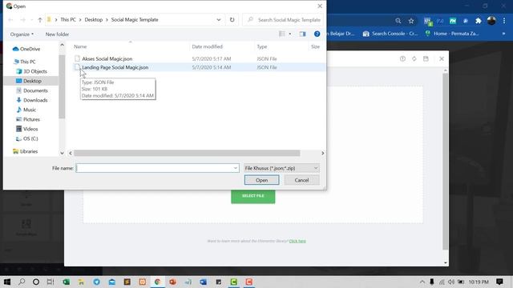513x288 pixels.
Task: Open the view options dropdown arrow
Action: 290,34
